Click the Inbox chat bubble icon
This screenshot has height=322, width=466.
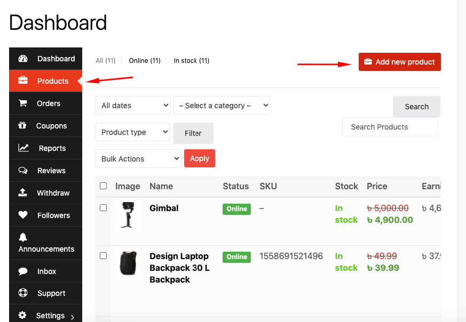[x=23, y=271]
